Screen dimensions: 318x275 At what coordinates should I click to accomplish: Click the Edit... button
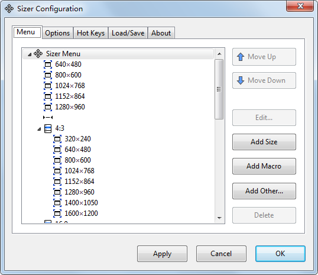tap(264, 118)
